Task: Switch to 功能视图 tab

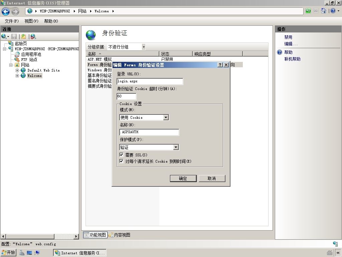Action: click(95, 235)
